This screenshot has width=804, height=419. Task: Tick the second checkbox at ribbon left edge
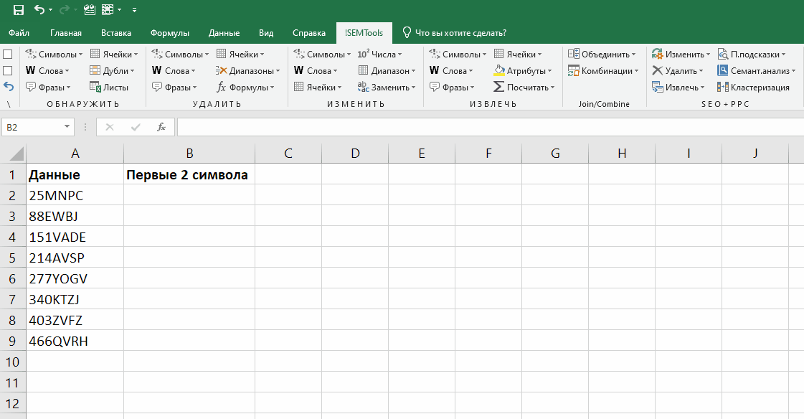point(8,71)
